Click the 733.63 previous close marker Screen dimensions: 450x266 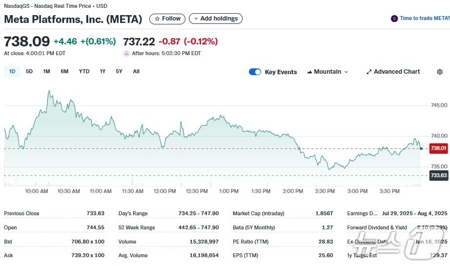pos(438,176)
